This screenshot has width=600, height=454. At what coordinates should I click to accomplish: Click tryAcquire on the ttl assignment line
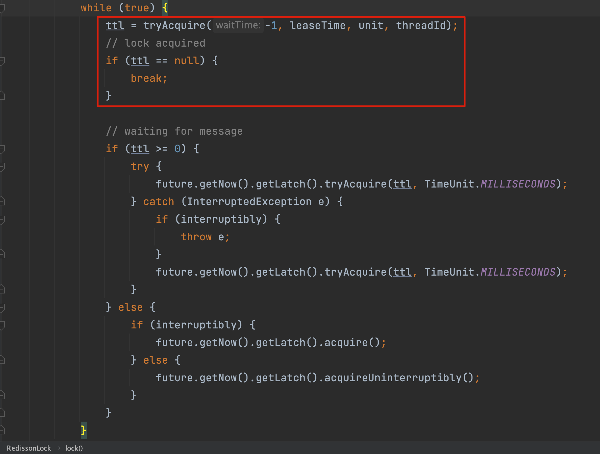pyautogui.click(x=174, y=26)
